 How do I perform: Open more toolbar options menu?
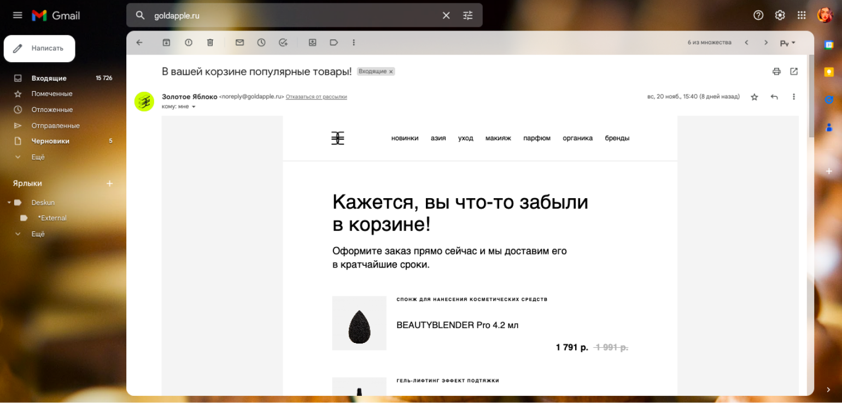tap(354, 43)
